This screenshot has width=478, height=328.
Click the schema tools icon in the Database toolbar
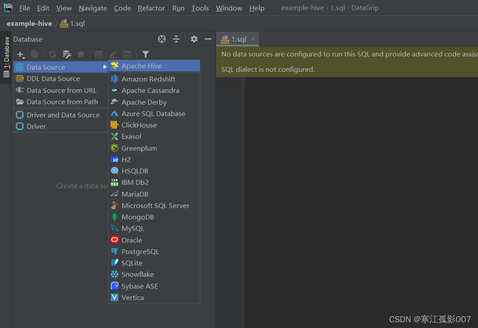click(67, 54)
